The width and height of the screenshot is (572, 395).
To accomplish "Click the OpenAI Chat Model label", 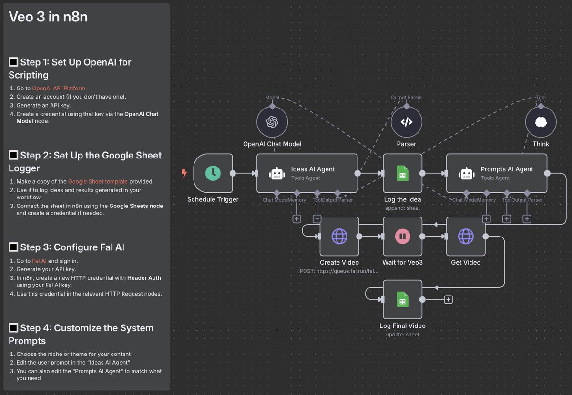I will [x=272, y=144].
